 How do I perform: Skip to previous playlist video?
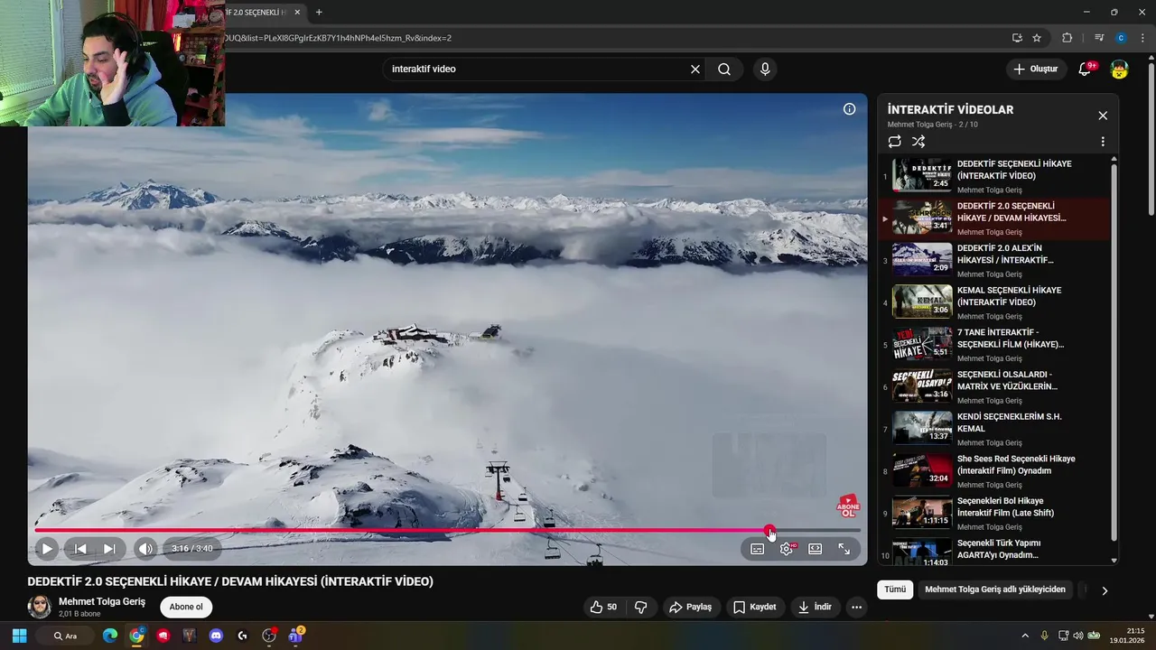80,548
